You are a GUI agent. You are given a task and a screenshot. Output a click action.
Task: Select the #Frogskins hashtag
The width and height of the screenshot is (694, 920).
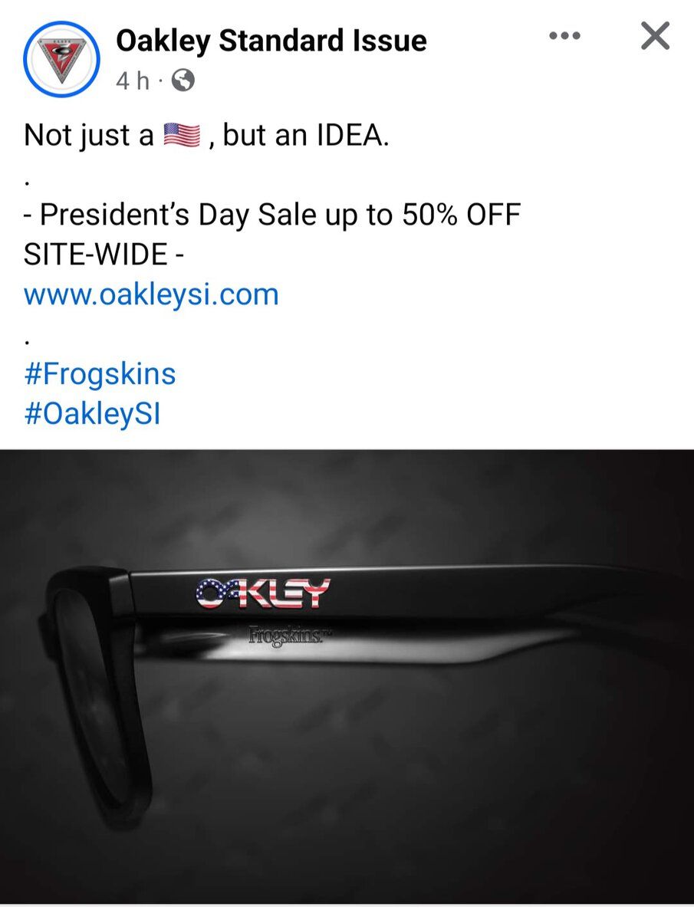[x=100, y=375]
